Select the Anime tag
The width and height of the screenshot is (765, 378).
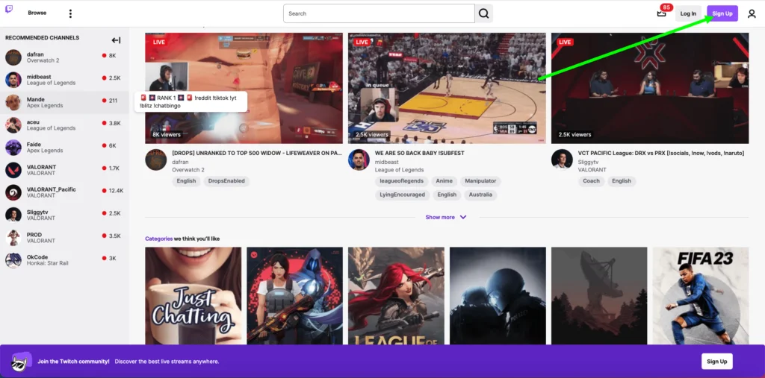click(x=444, y=181)
